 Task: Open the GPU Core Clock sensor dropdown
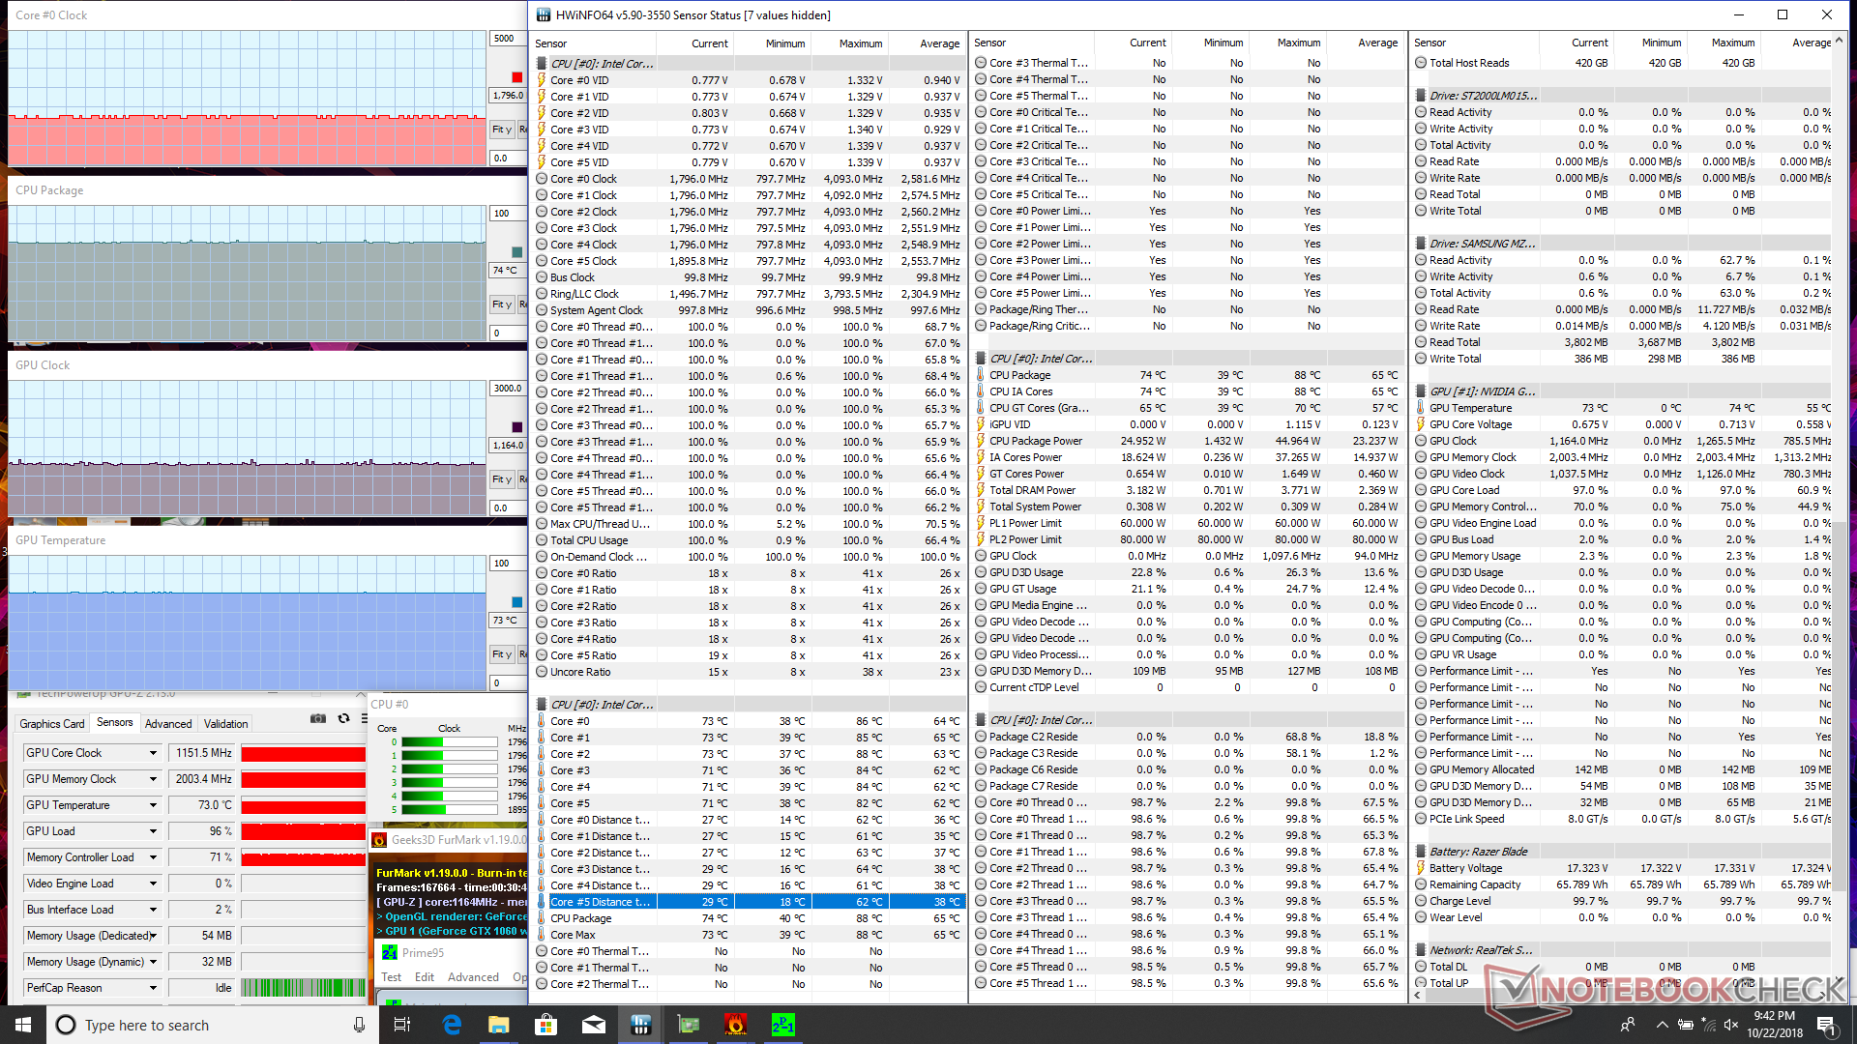(153, 753)
